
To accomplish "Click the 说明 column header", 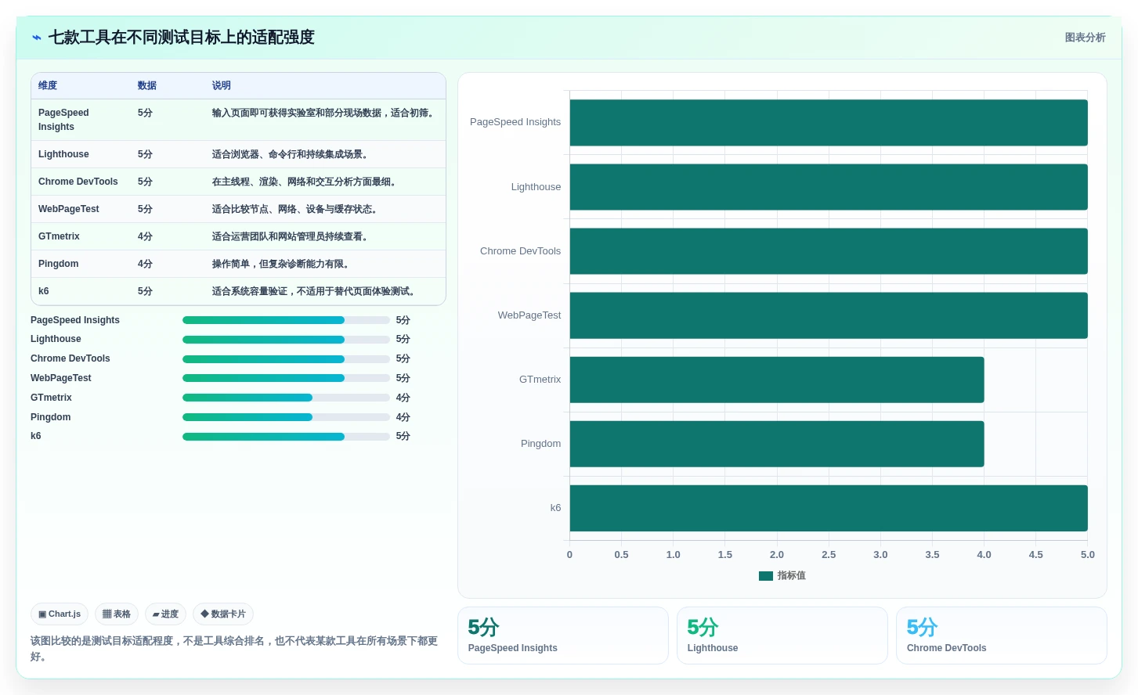I will click(x=222, y=86).
